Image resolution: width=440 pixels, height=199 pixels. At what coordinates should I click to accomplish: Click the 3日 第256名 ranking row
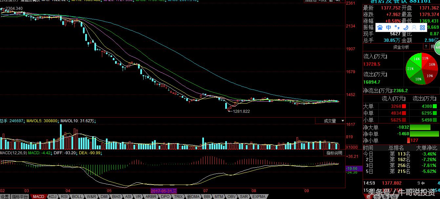[401, 165]
